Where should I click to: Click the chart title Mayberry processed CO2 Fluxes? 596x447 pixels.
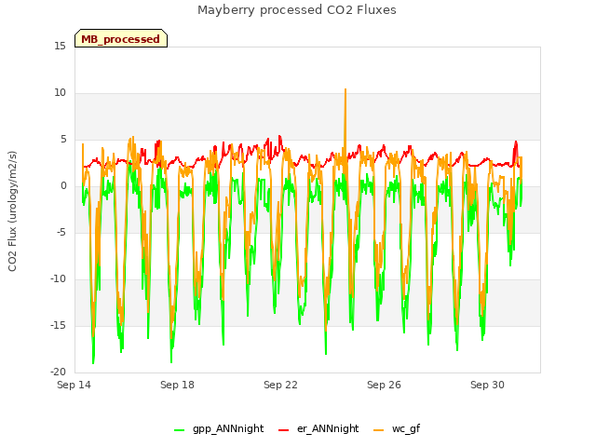click(297, 10)
